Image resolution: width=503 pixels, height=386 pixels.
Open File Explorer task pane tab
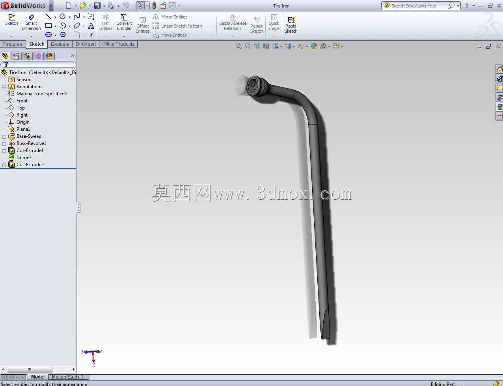(x=499, y=88)
